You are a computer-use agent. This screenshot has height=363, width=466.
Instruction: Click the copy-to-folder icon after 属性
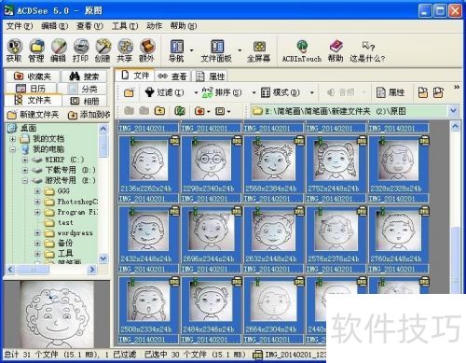(423, 92)
